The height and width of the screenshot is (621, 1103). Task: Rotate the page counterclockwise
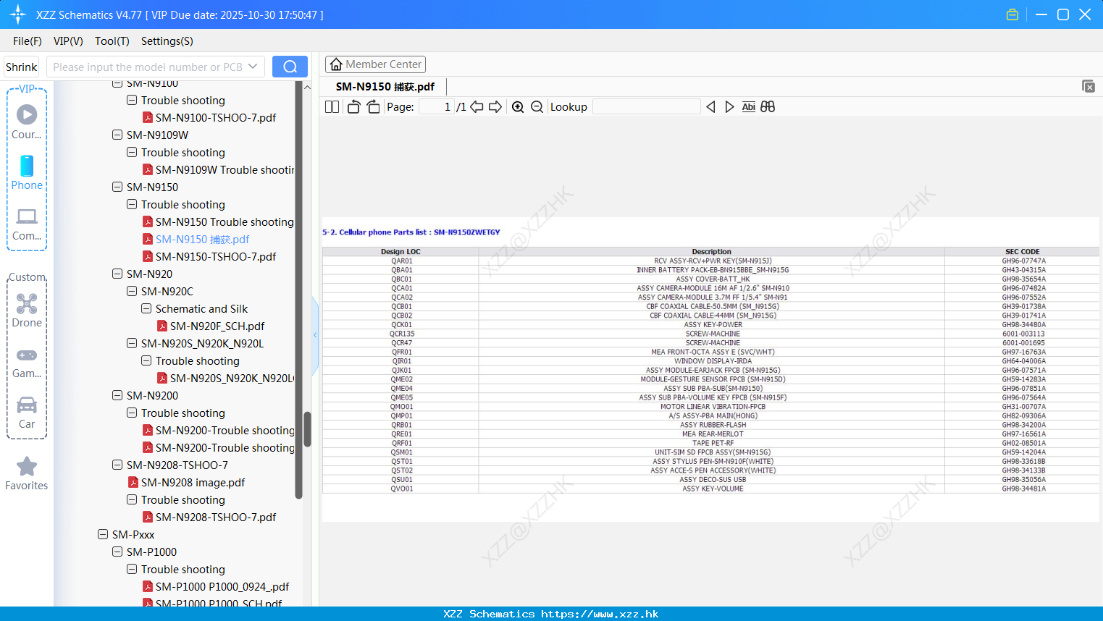click(x=353, y=106)
